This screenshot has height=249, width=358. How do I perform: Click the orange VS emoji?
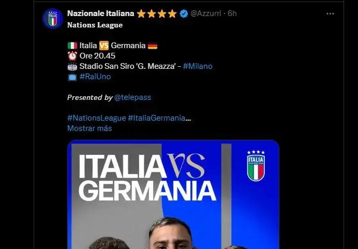pyautogui.click(x=103, y=46)
